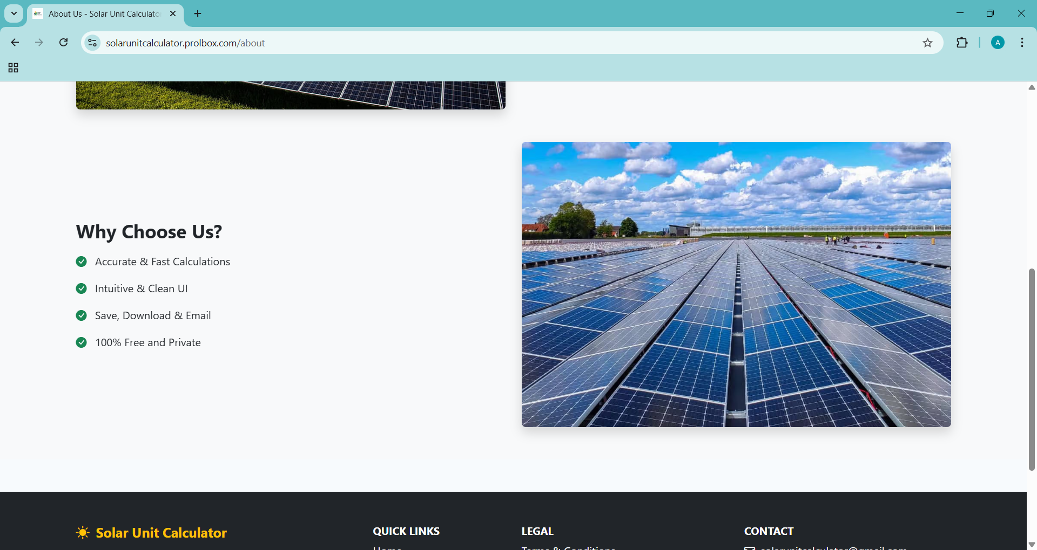Image resolution: width=1037 pixels, height=550 pixels.
Task: Close the About Us tab
Action: coord(173,14)
